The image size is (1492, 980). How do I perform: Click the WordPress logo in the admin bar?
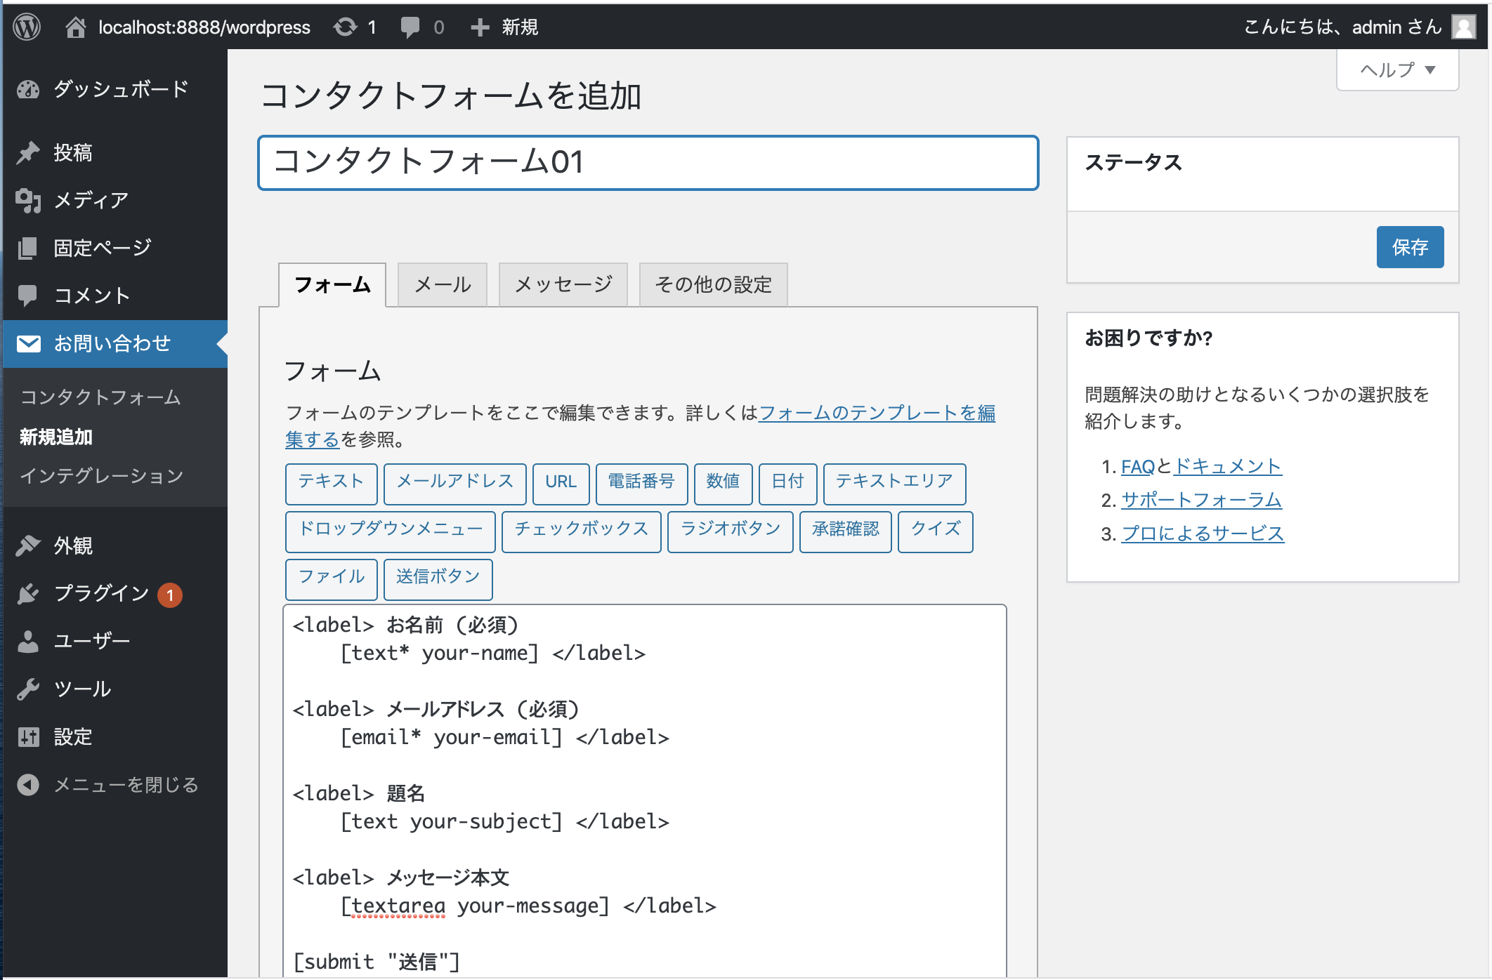[x=28, y=27]
